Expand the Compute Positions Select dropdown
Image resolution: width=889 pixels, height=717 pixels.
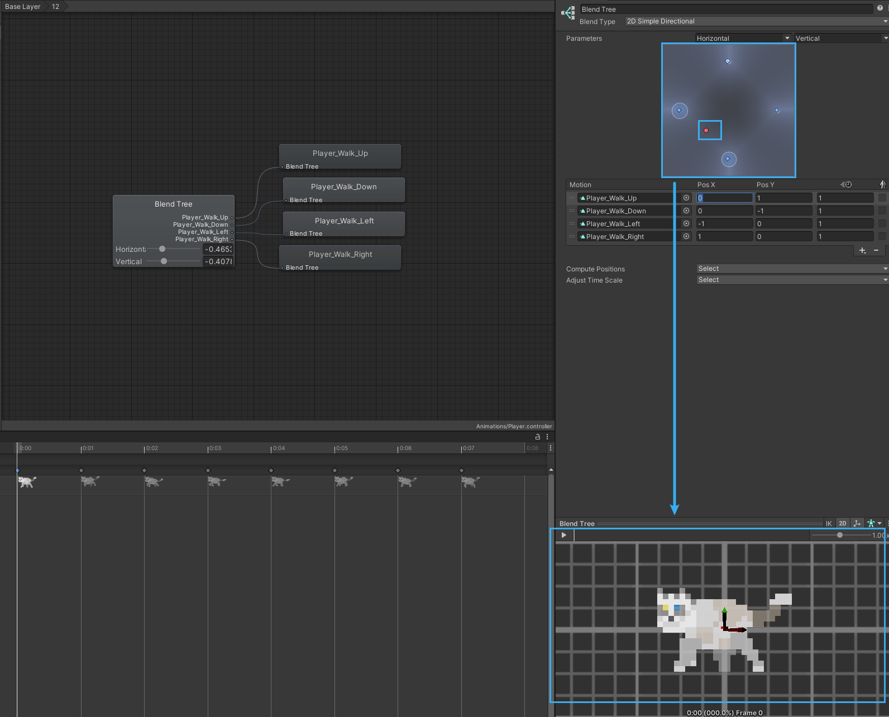coord(792,269)
